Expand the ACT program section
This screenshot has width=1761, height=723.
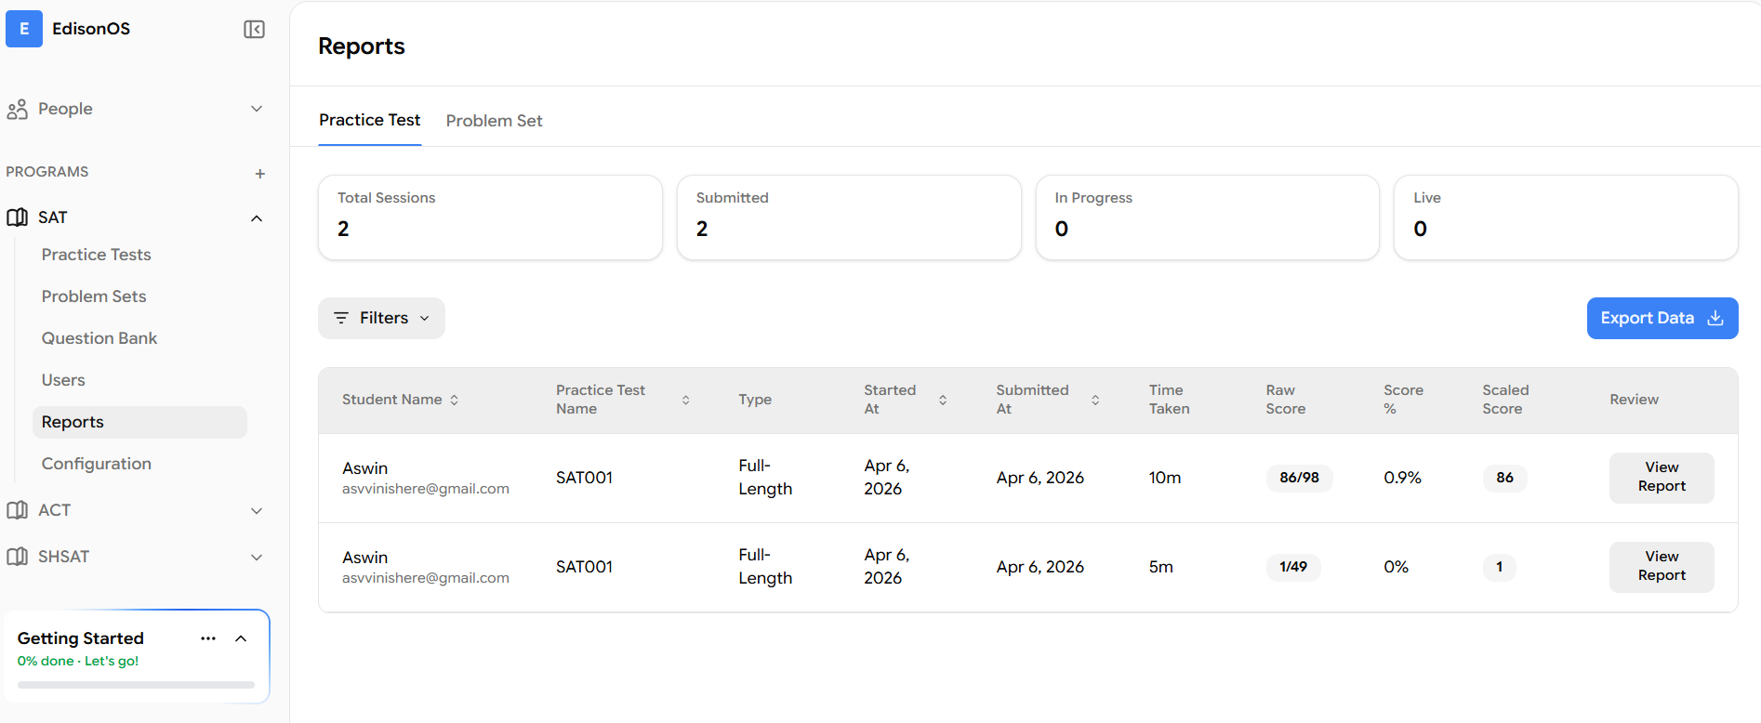pyautogui.click(x=257, y=511)
